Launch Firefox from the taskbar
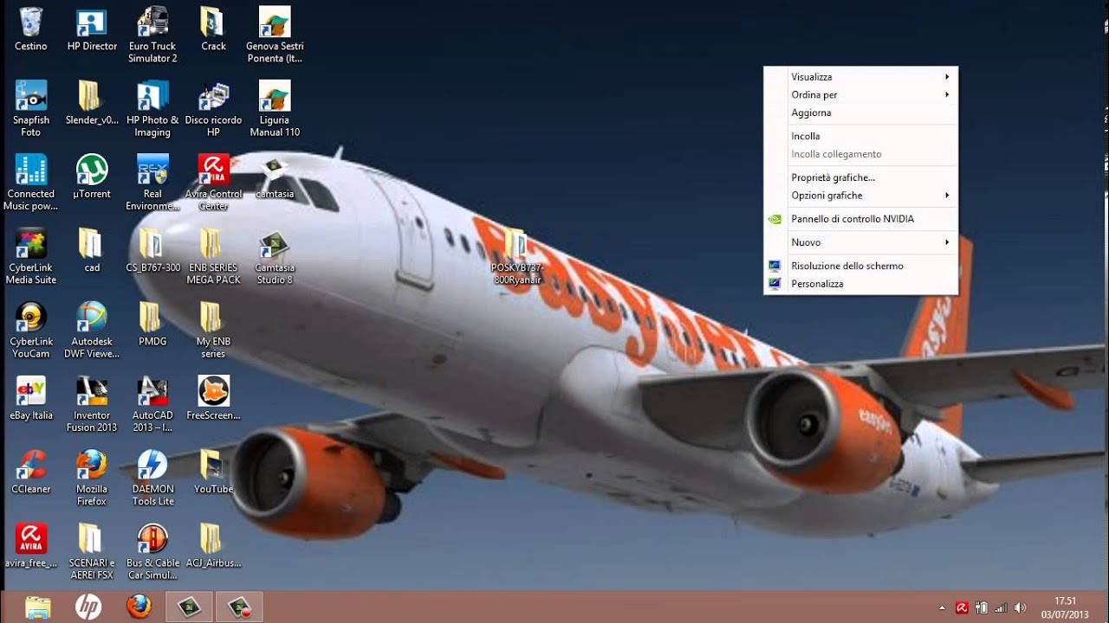The width and height of the screenshot is (1109, 623). click(139, 607)
